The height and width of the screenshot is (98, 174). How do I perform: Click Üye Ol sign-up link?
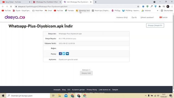click(x=134, y=17)
